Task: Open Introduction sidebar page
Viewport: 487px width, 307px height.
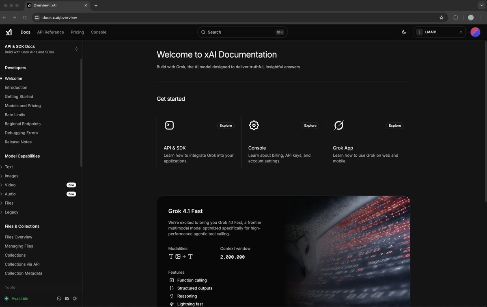Action: (16, 87)
